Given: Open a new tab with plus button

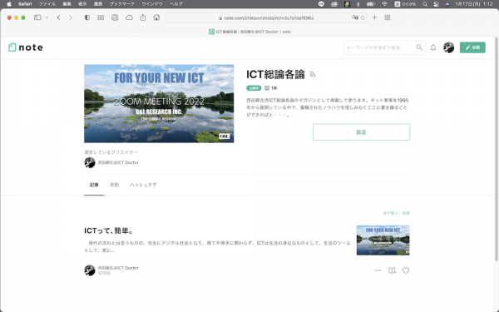Looking at the screenshot, I should click(374, 17).
